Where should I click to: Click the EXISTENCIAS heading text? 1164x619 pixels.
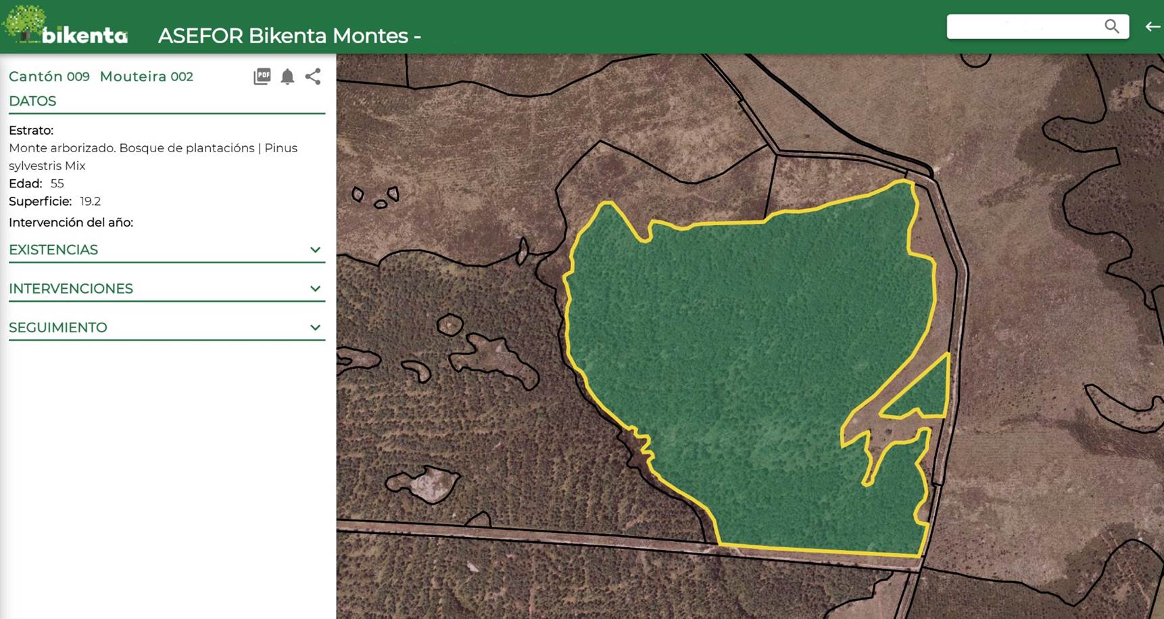(53, 250)
